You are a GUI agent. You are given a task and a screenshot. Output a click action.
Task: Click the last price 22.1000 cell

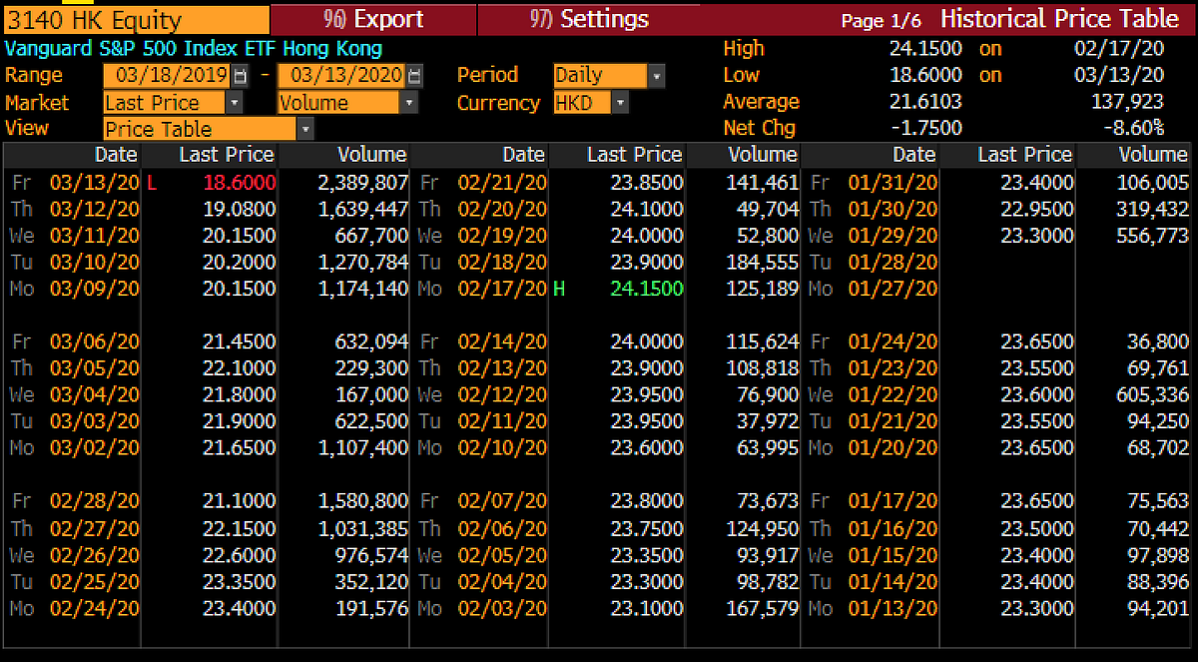[239, 368]
